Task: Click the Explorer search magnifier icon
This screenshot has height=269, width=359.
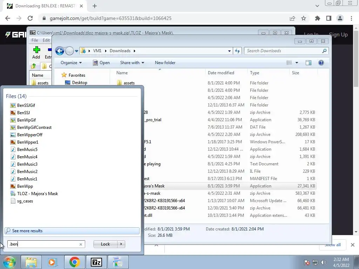Action: pyautogui.click(x=324, y=51)
